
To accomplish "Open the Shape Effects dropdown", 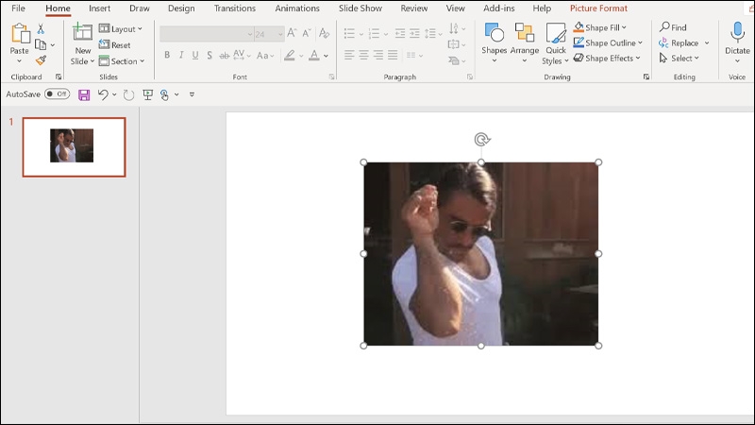I will (607, 59).
